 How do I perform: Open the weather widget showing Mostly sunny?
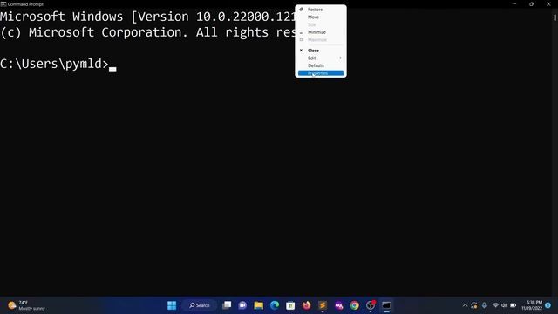tap(27, 305)
